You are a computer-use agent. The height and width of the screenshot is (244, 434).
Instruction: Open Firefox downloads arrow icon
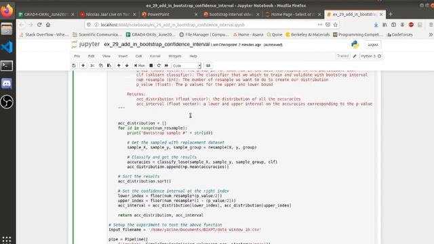[x=376, y=24]
